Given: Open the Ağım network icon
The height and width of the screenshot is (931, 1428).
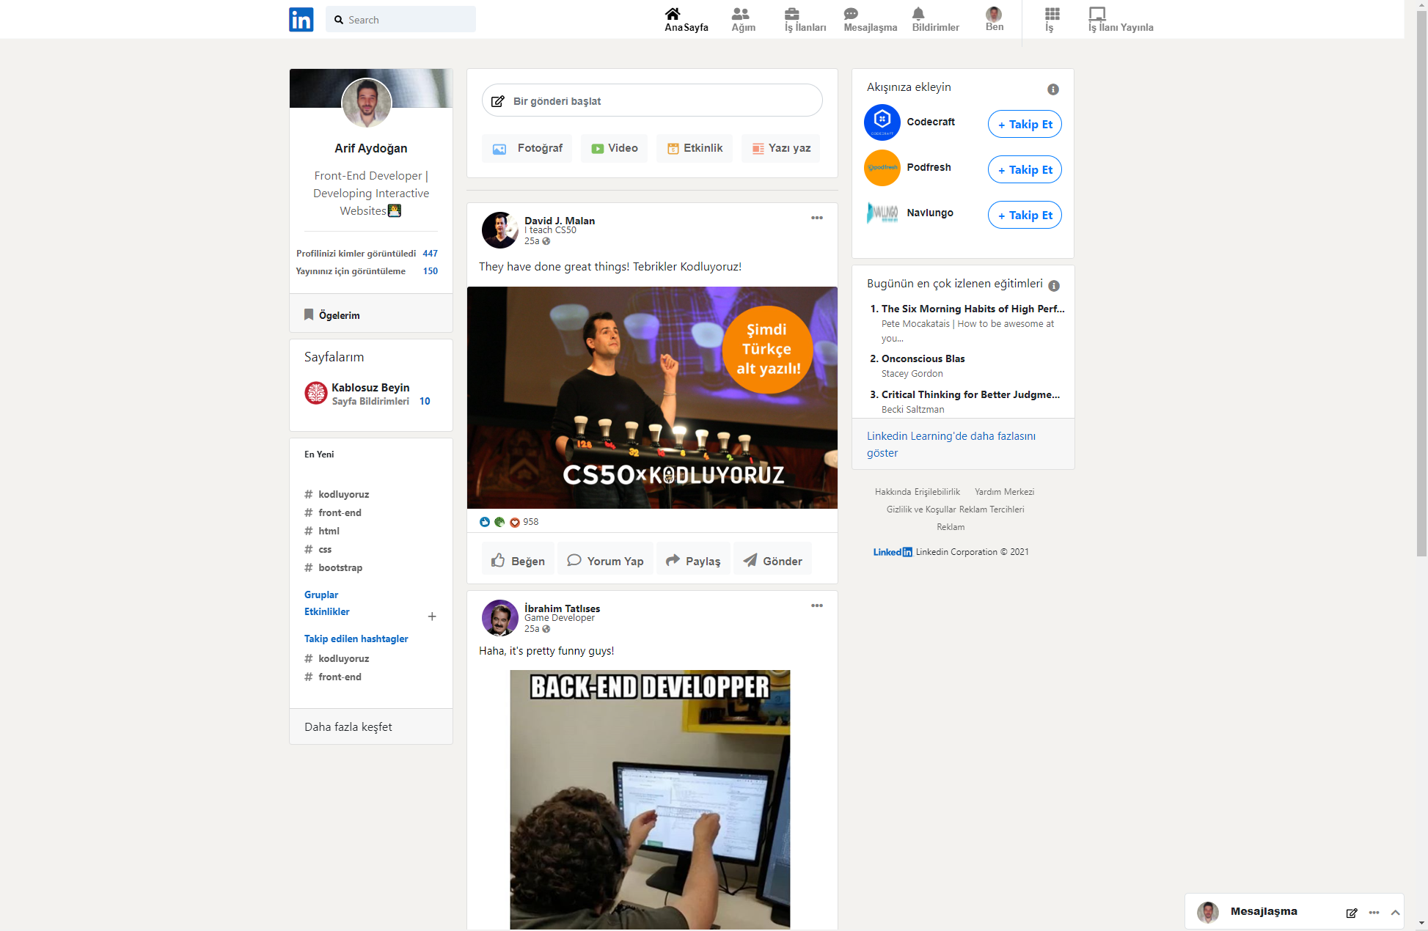Looking at the screenshot, I should click(x=741, y=14).
